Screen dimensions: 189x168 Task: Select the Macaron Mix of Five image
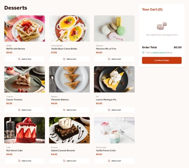coord(114,28)
